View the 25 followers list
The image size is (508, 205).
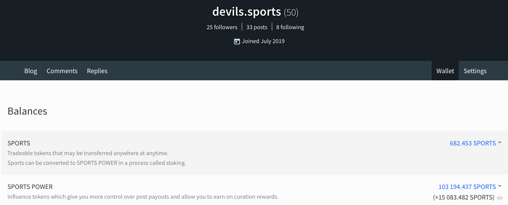point(222,27)
